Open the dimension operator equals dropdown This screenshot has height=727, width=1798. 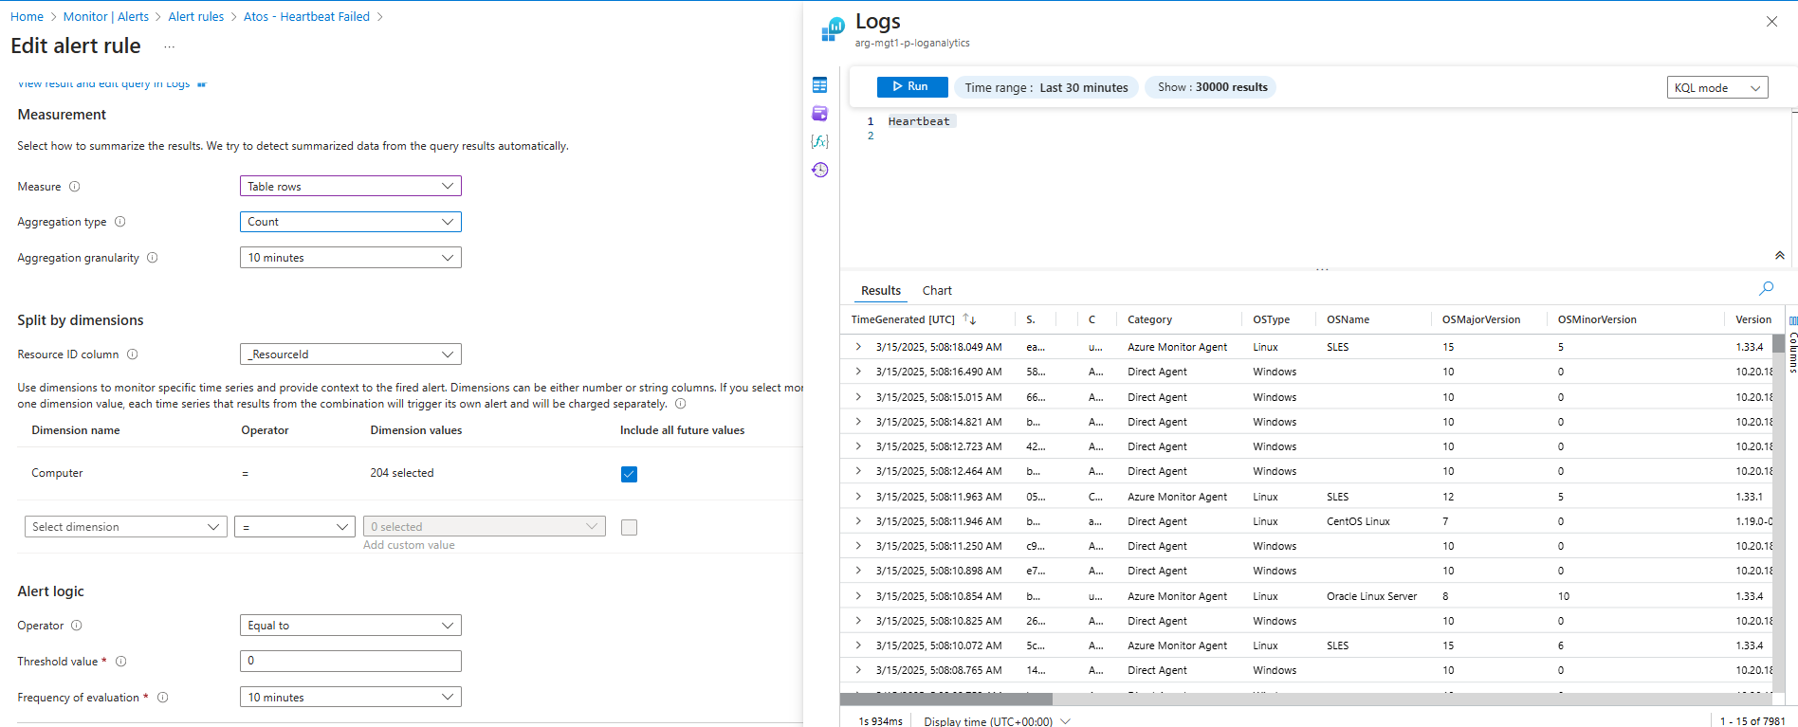click(295, 527)
